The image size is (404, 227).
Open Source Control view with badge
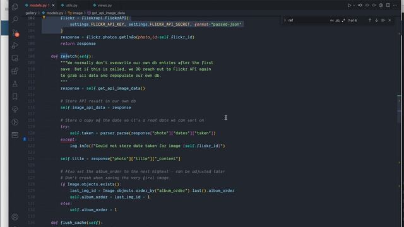[15, 32]
